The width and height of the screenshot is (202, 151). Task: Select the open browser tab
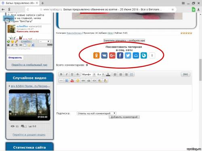tap(20, 3)
